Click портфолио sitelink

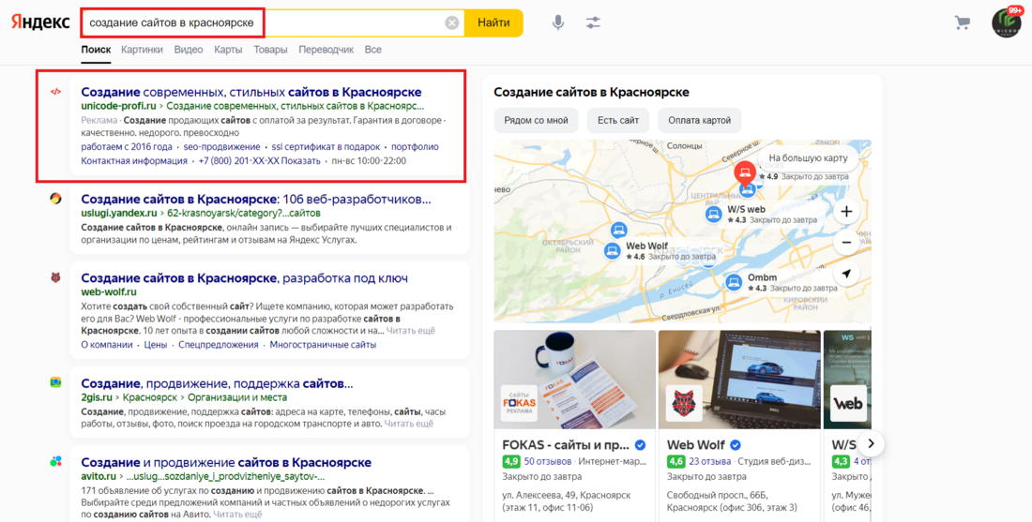[415, 146]
